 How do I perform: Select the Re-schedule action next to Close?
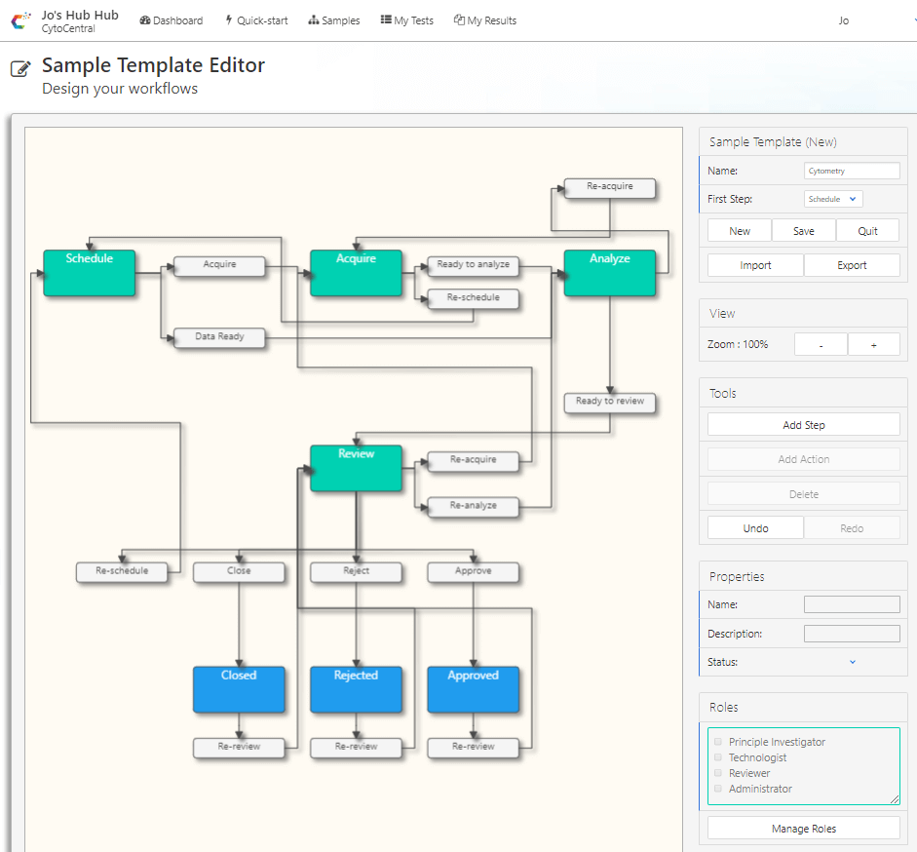[122, 572]
